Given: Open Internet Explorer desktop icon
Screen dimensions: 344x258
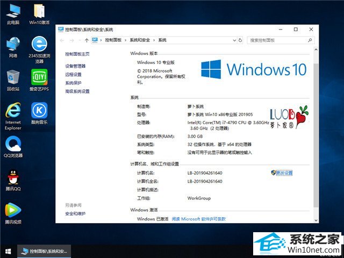Looking at the screenshot, I should click(x=13, y=116).
